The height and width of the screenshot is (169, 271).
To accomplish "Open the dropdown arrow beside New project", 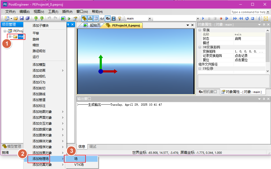I will (11, 18).
